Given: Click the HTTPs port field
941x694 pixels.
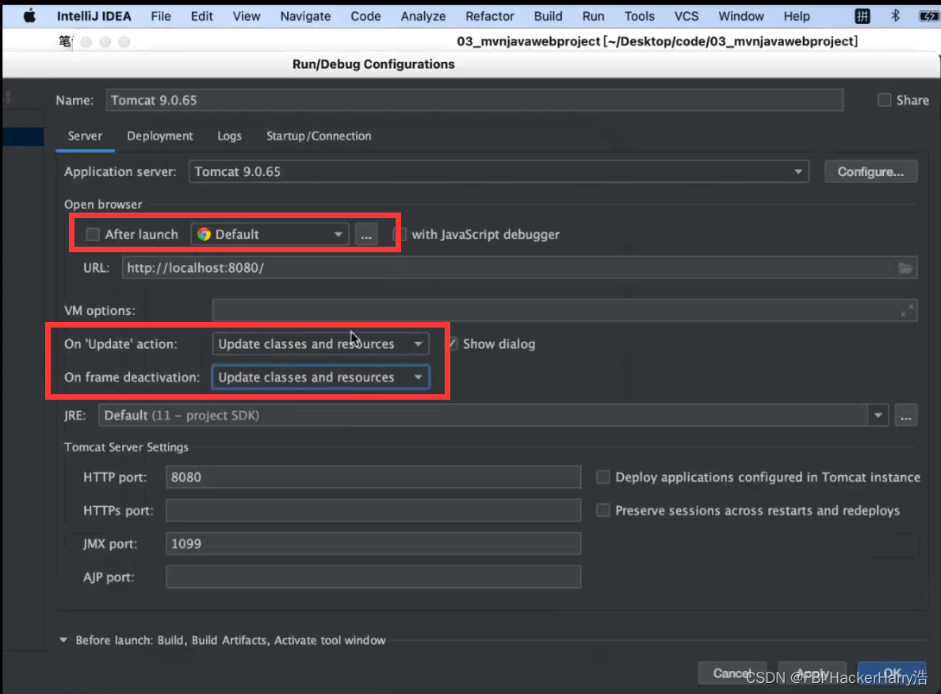Looking at the screenshot, I should (373, 510).
